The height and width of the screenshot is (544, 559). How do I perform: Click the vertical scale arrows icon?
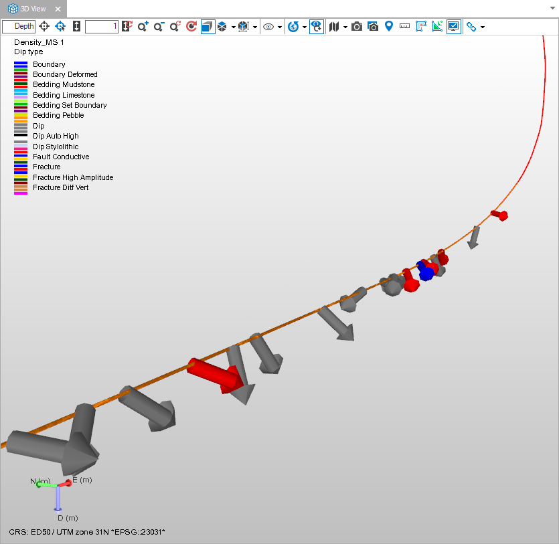tap(76, 27)
